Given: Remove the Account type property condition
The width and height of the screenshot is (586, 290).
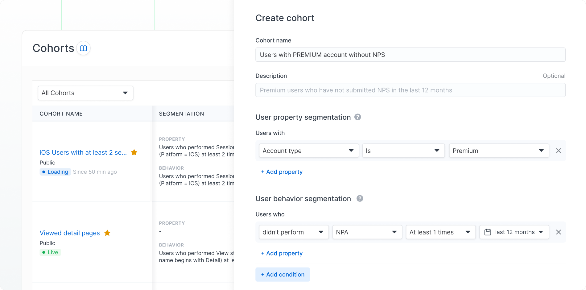Looking at the screenshot, I should coord(559,151).
